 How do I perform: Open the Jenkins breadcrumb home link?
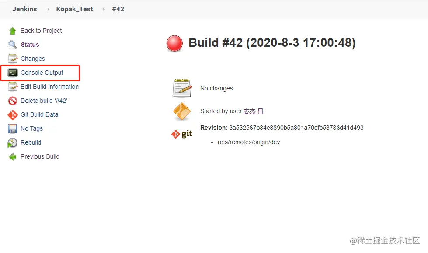pos(24,9)
